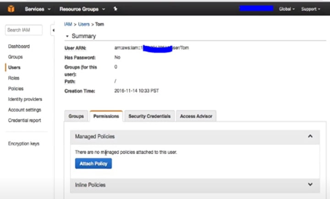Open Roles in the sidebar
The width and height of the screenshot is (330, 199).
pos(14,78)
